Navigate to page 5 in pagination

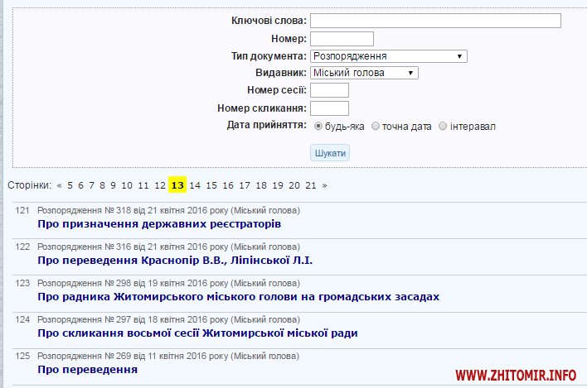(70, 185)
